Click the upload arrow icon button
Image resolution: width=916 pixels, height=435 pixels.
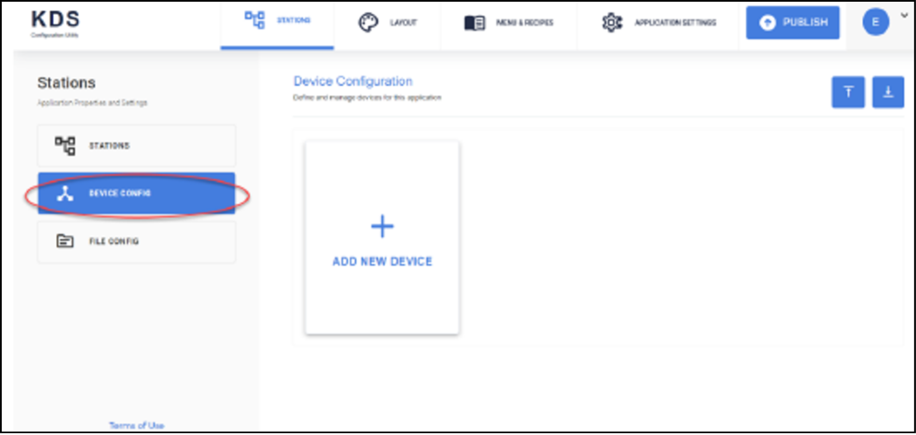pyautogui.click(x=848, y=92)
